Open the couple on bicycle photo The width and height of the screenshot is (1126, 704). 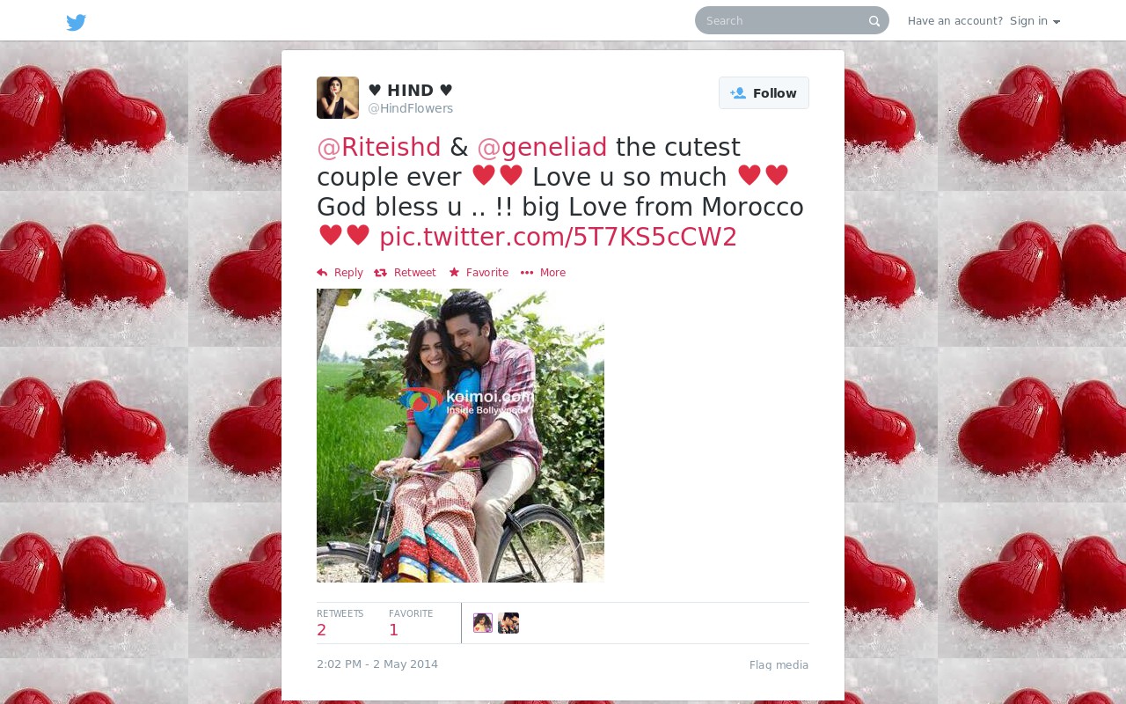point(460,436)
